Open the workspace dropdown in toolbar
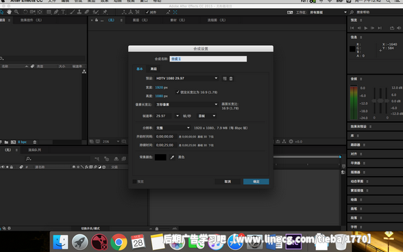Image resolution: width=403 pixels, height=252 pixels. (x=328, y=12)
